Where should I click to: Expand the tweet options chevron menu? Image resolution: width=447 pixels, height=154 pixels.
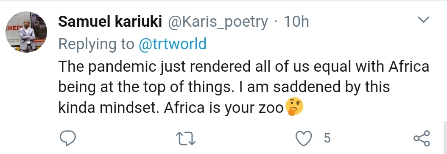(423, 20)
